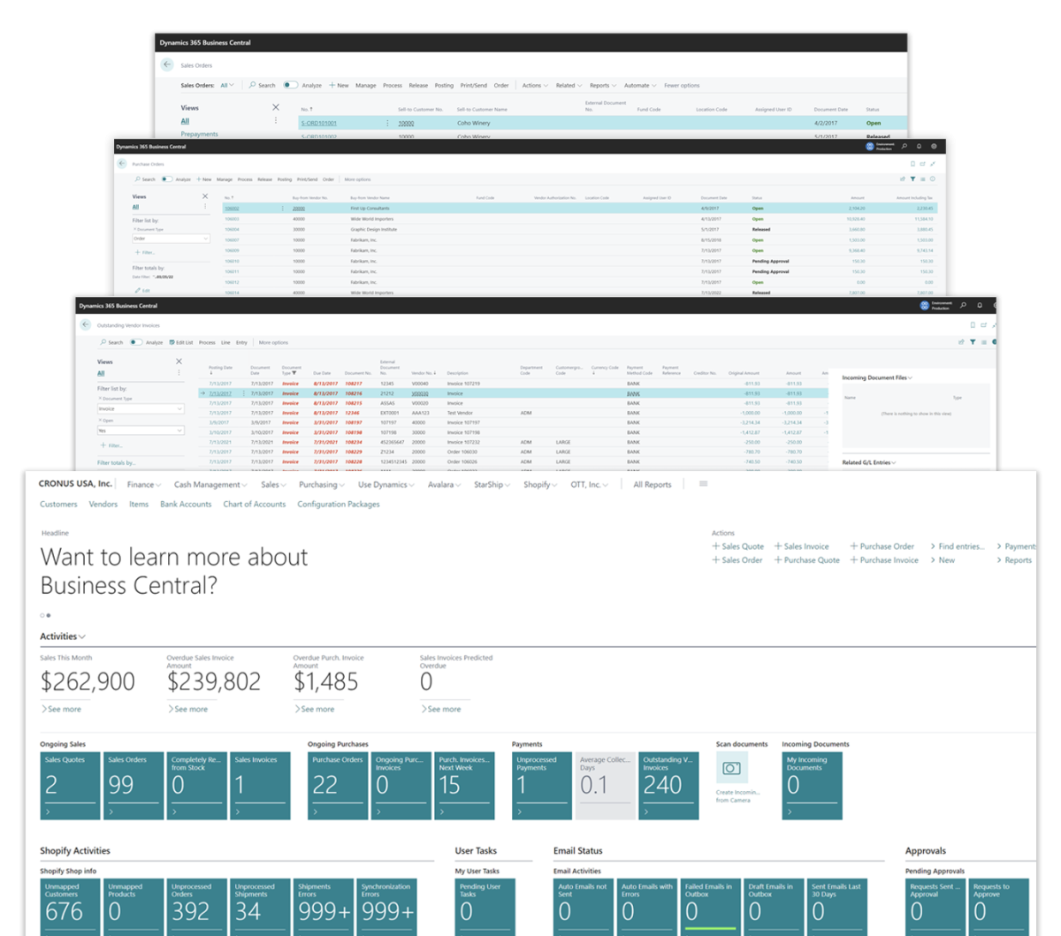The image size is (1061, 936).
Task: Collapse the Activities section
Action: click(x=63, y=636)
